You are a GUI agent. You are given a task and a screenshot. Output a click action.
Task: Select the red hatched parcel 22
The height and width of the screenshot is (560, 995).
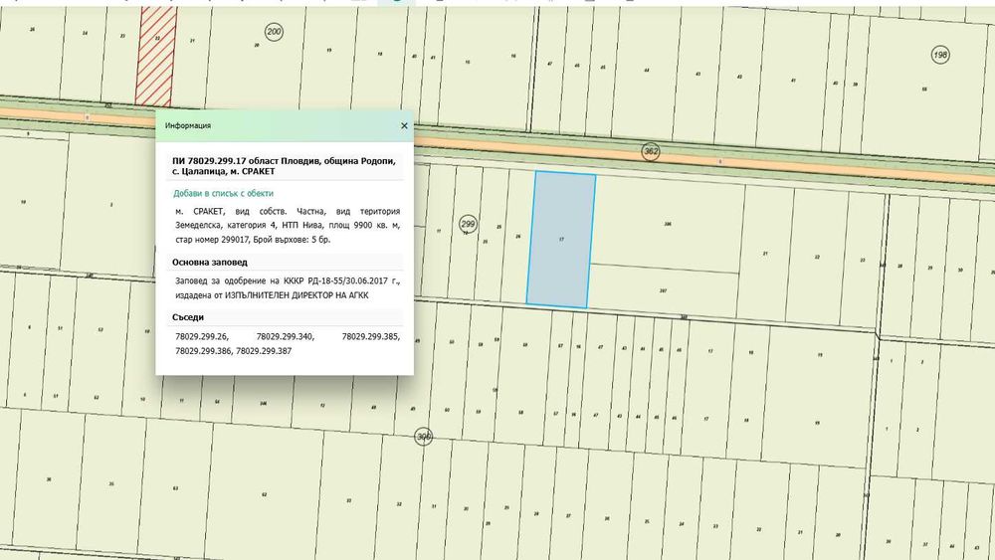pyautogui.click(x=155, y=56)
